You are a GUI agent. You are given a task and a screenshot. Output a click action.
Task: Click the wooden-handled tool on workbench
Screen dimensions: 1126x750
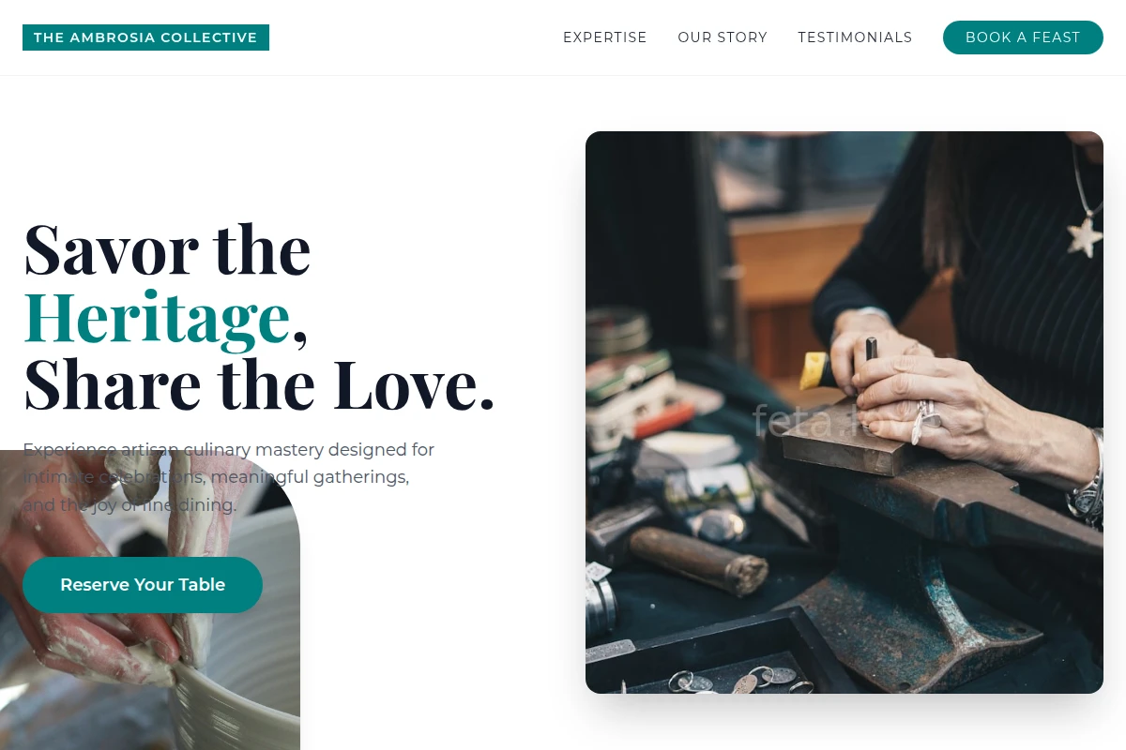[x=699, y=560]
